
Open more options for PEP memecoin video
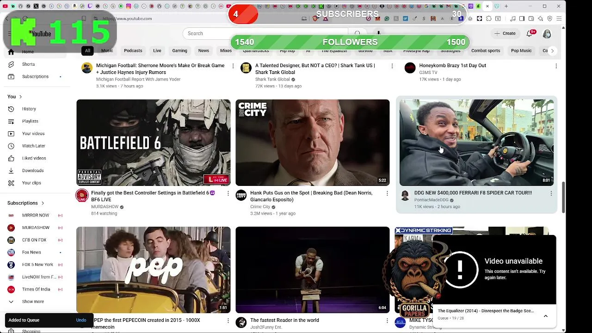click(x=228, y=321)
